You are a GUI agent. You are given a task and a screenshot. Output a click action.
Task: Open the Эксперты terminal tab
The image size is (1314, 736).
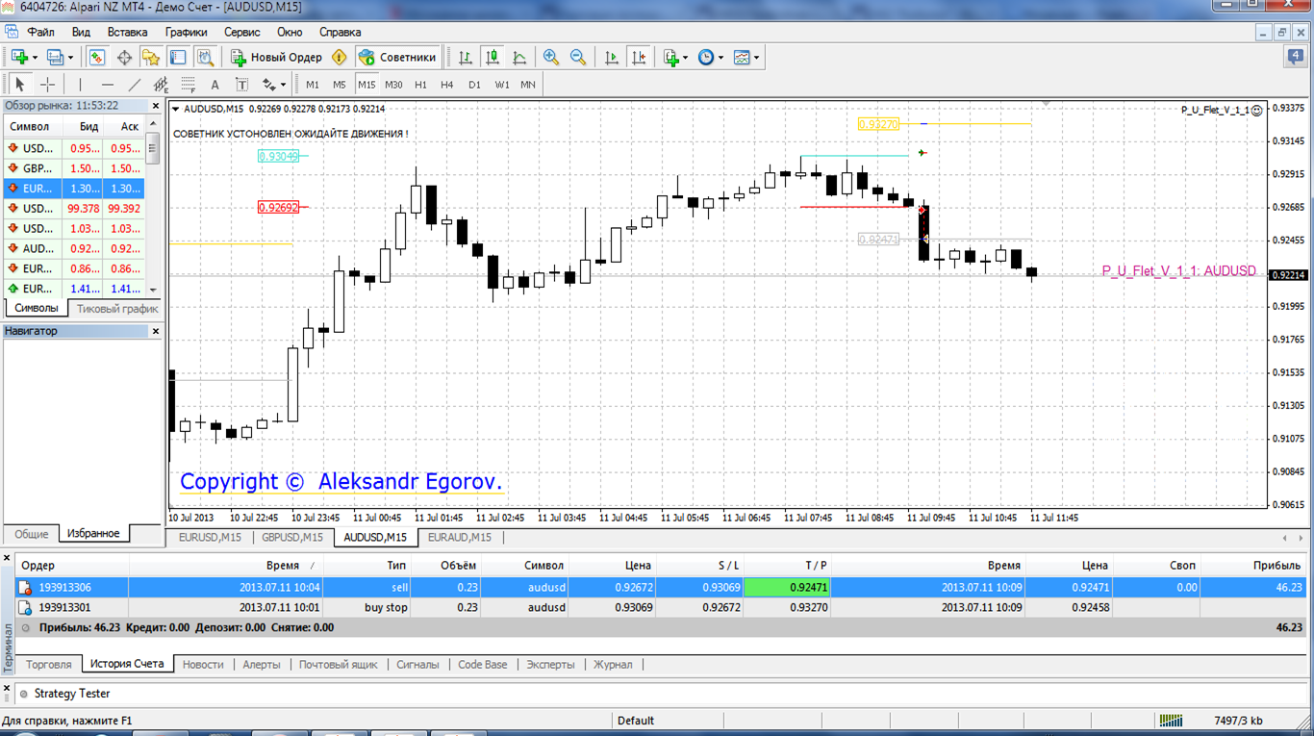tap(550, 664)
